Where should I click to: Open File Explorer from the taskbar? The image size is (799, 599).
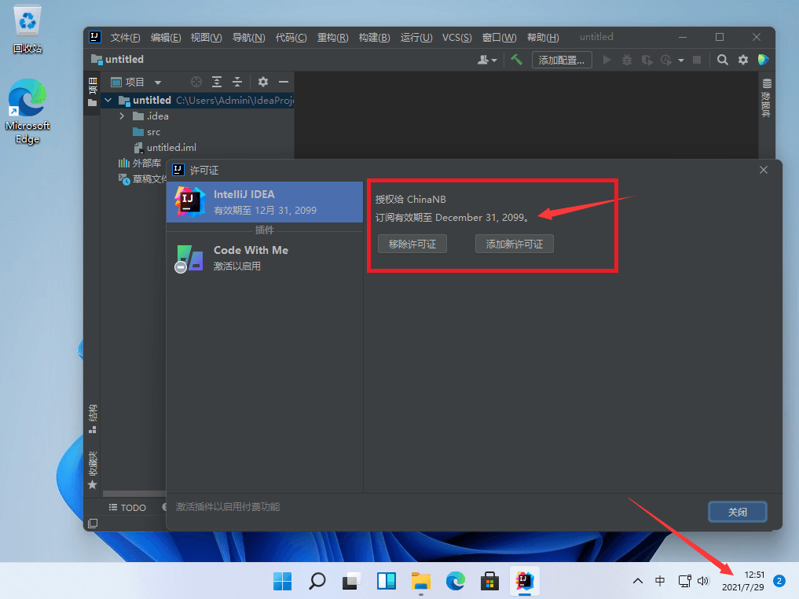click(421, 581)
